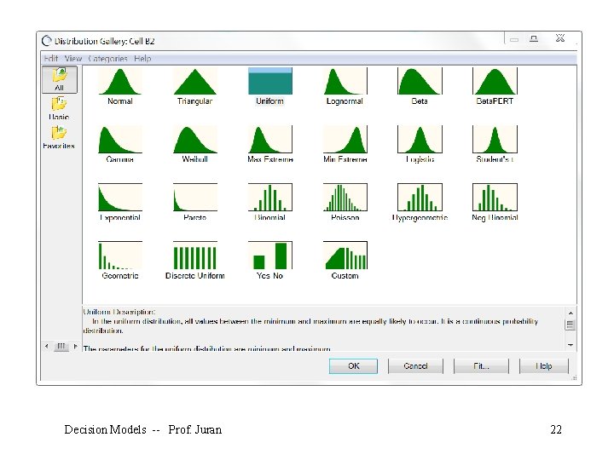Select the Neg Binomial distribution
The height and width of the screenshot is (460, 614).
tap(495, 197)
